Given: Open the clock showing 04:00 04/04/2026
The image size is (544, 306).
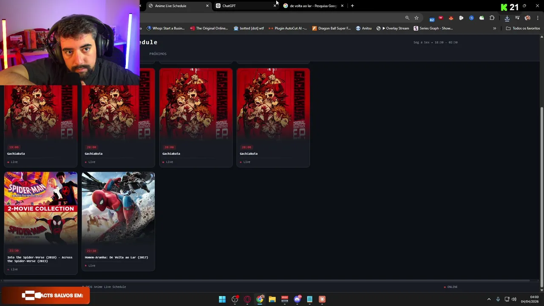Looking at the screenshot, I should (530, 299).
